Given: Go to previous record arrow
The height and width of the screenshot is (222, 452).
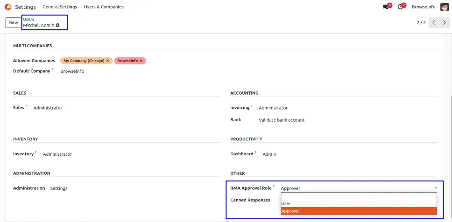Looking at the screenshot, I should click(x=434, y=22).
